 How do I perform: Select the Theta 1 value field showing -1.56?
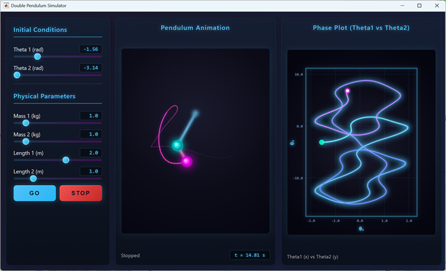[x=91, y=50]
